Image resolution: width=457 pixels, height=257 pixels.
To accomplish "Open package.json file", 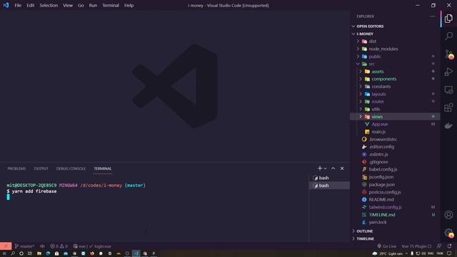I will pos(395,184).
